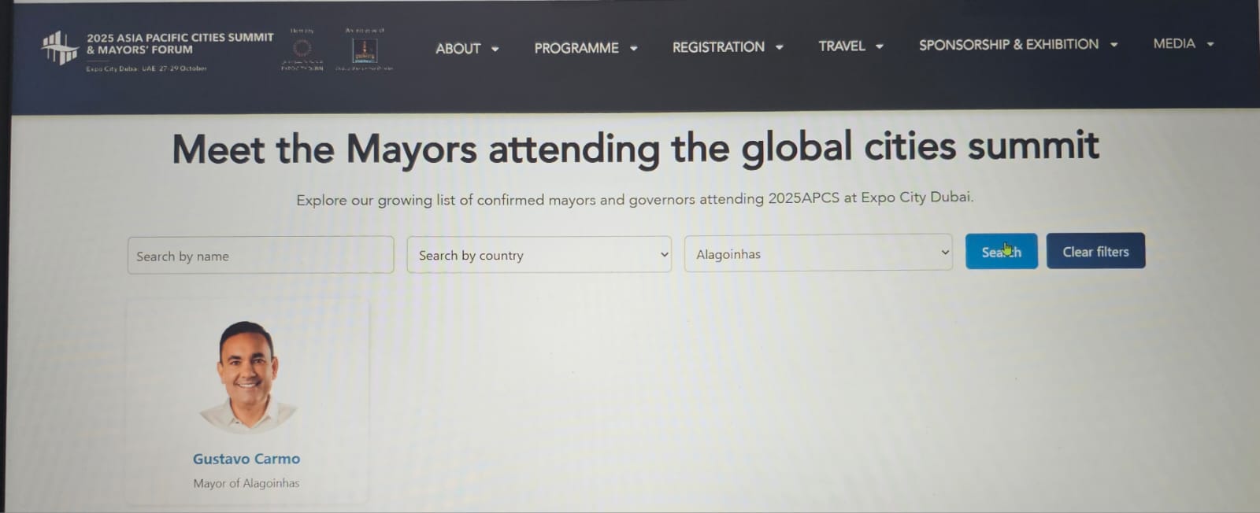Click the square partner emblem in the header
This screenshot has width=1260, height=513.
click(364, 50)
